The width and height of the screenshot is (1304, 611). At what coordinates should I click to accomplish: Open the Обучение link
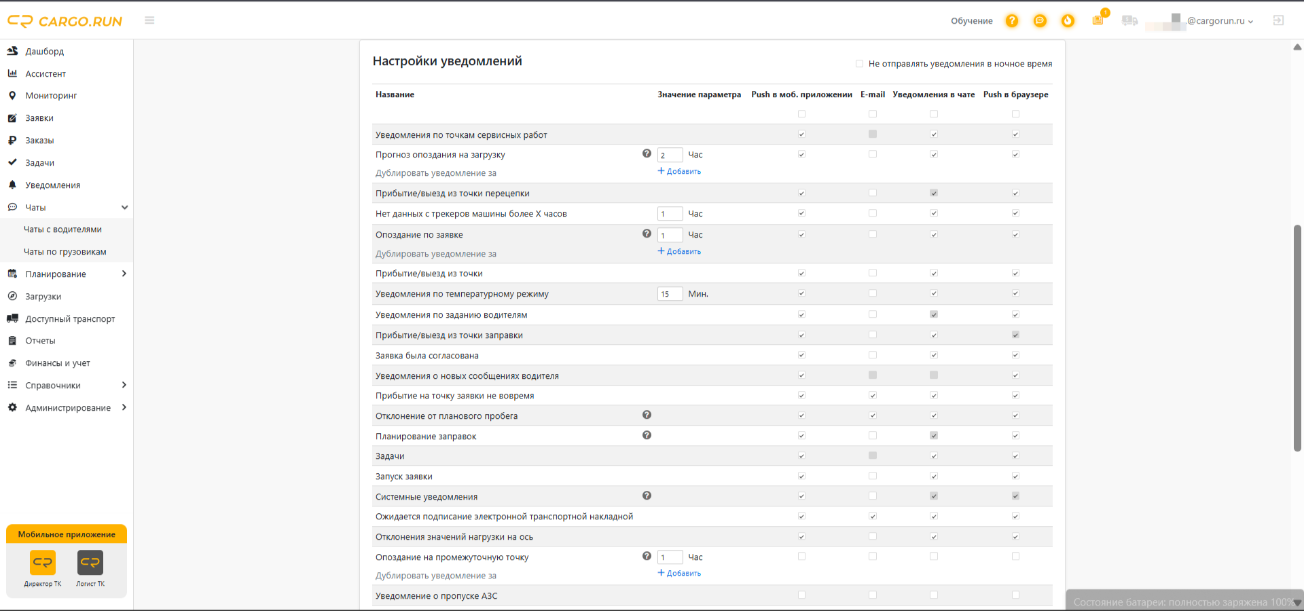[971, 21]
